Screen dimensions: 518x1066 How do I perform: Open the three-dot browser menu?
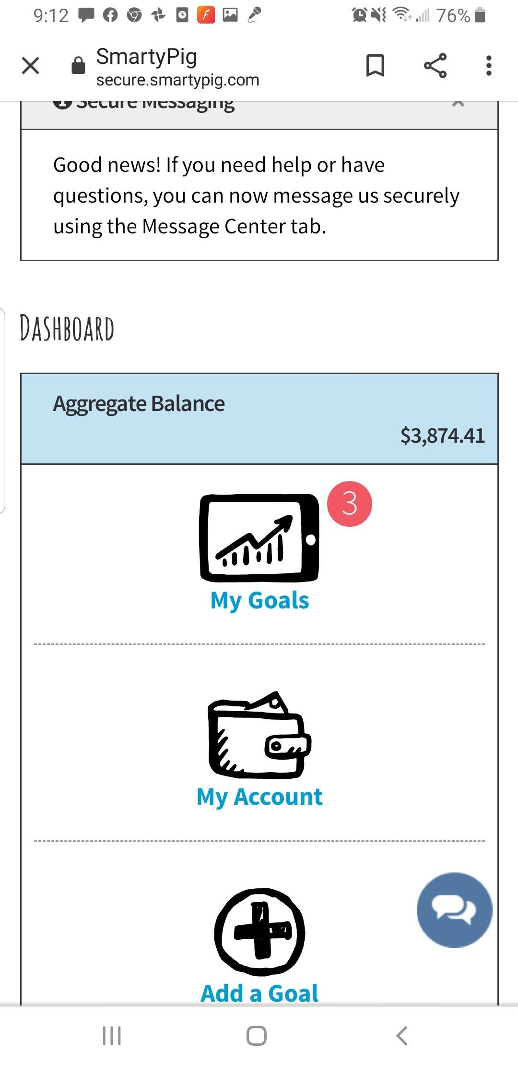[489, 66]
